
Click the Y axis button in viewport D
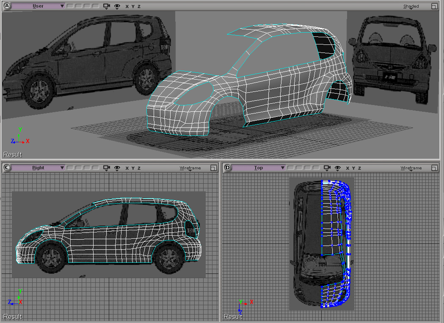point(354,168)
